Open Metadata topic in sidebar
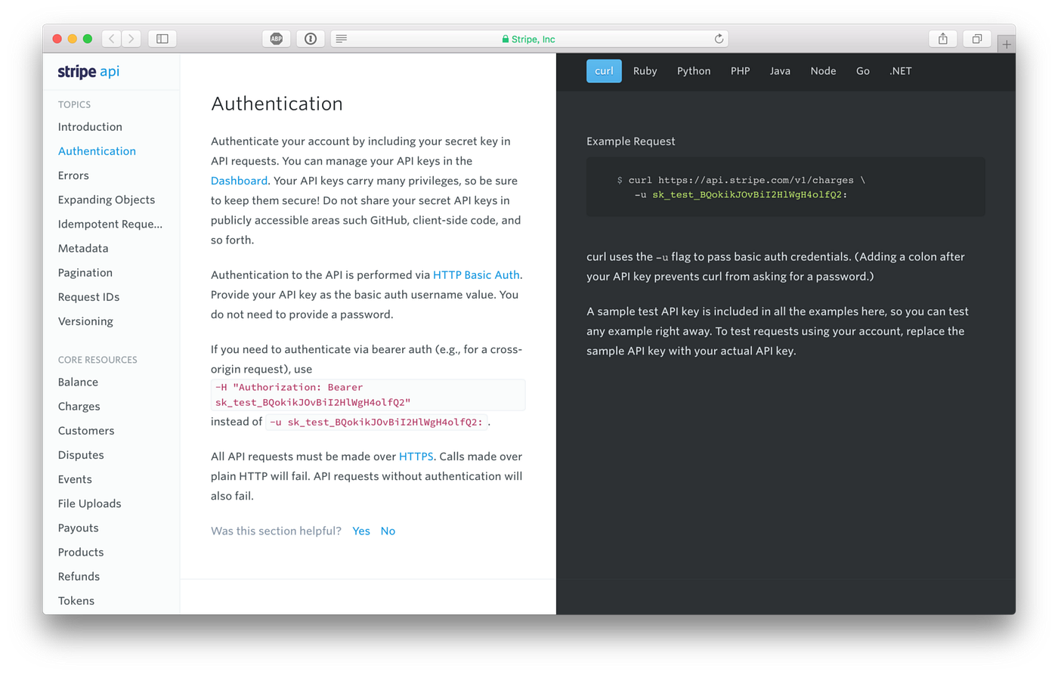Viewport: 1058px width, 675px height. (x=83, y=248)
